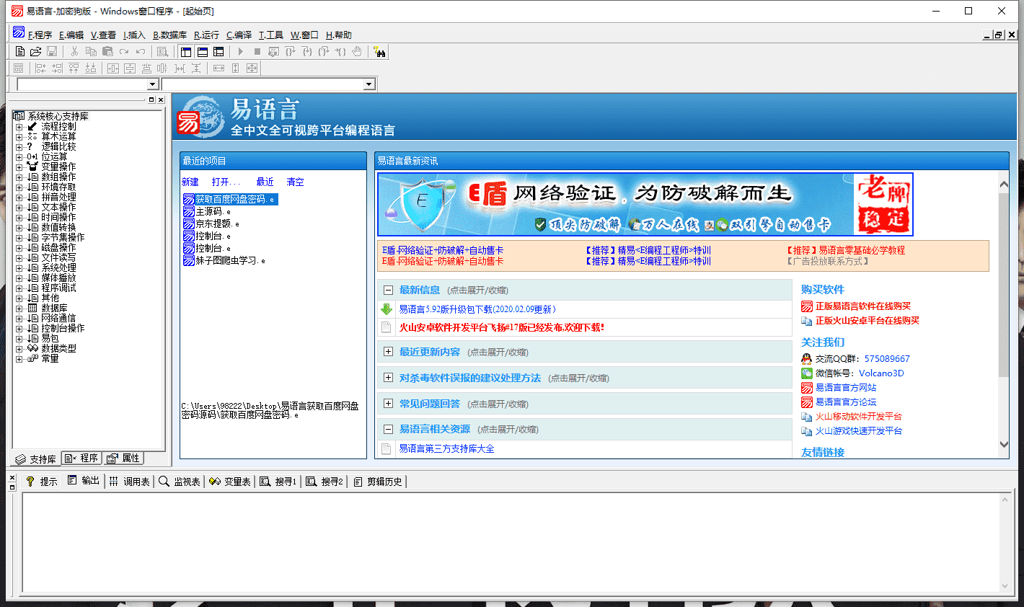
Task: Click the align top edges icon
Action: [74, 68]
